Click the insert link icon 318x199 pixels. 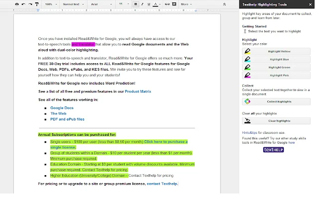click(x=167, y=4)
